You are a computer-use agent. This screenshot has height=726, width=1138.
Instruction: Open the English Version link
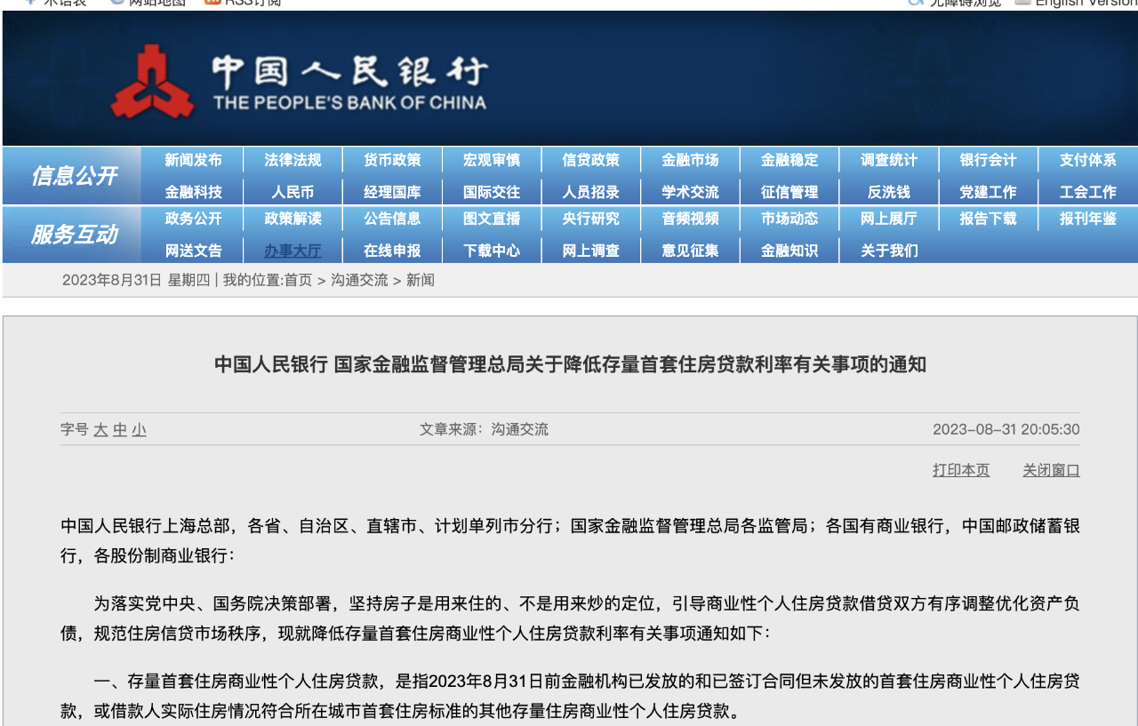tap(1085, 3)
